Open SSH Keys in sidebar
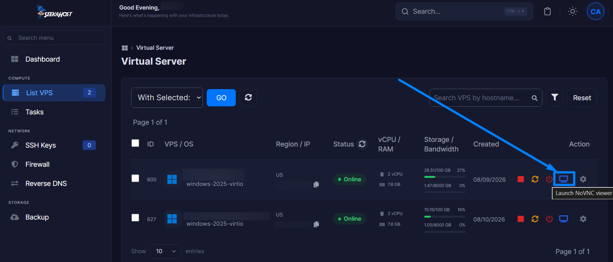Image resolution: width=613 pixels, height=262 pixels. pos(54,145)
